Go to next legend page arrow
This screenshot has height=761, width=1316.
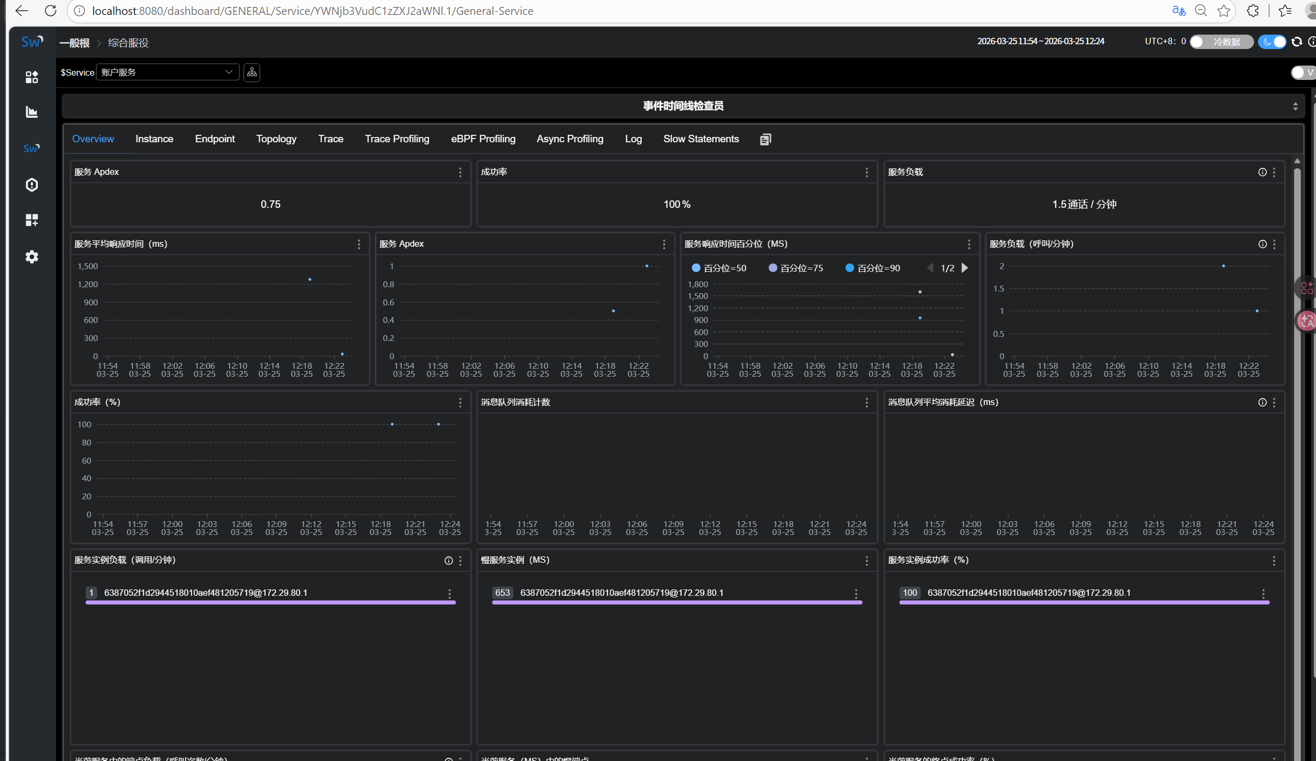click(x=965, y=268)
